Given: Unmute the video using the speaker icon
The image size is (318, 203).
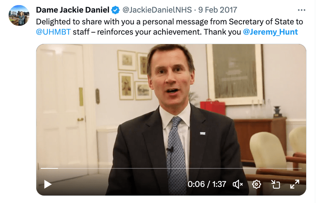Looking at the screenshot, I should 238,184.
